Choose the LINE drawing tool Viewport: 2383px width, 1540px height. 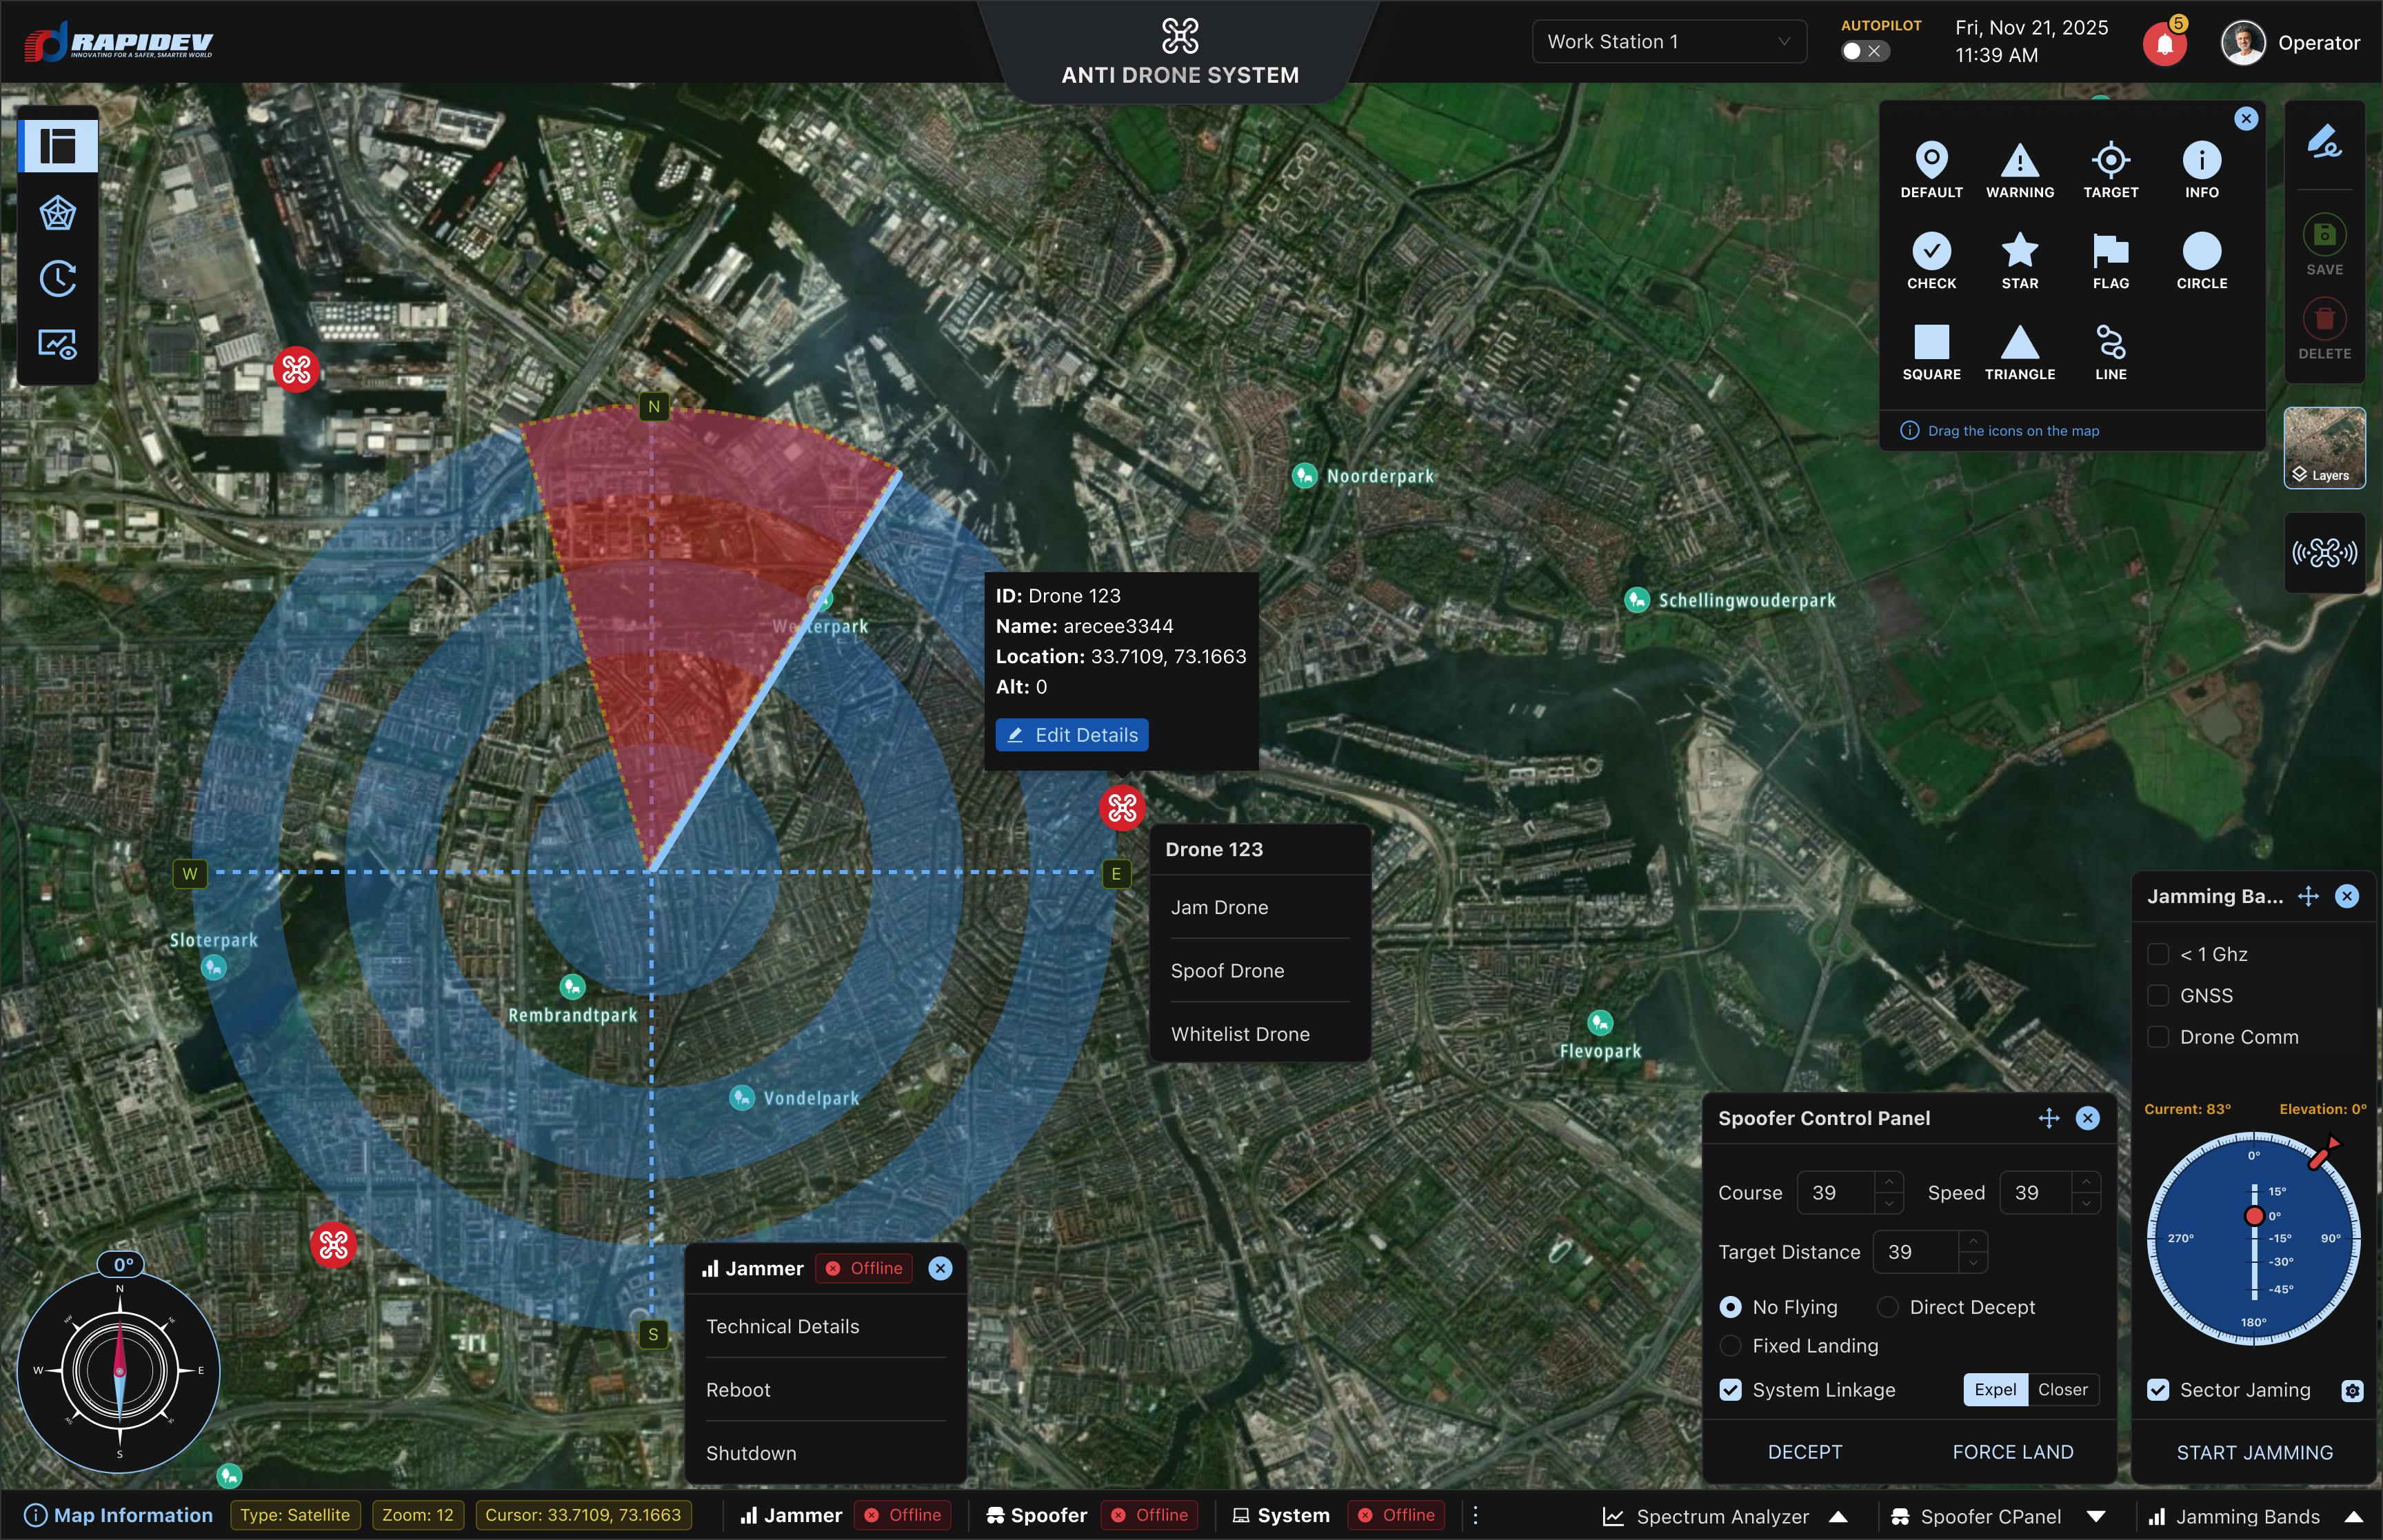2110,343
